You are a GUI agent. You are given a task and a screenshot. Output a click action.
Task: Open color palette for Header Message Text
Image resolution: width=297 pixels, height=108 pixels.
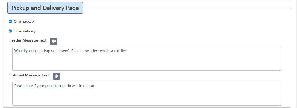(54, 41)
